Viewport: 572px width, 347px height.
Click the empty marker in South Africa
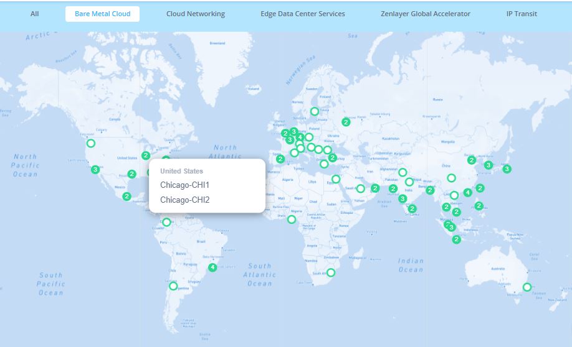click(330, 272)
